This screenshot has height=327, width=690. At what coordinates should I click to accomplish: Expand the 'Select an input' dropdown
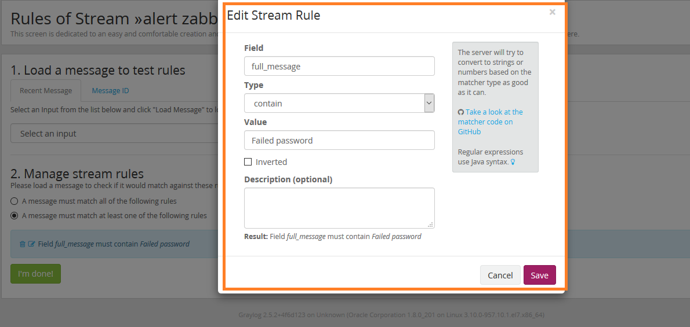pos(113,134)
